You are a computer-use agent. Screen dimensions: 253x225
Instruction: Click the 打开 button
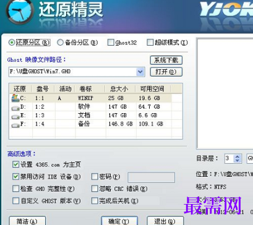pos(166,72)
